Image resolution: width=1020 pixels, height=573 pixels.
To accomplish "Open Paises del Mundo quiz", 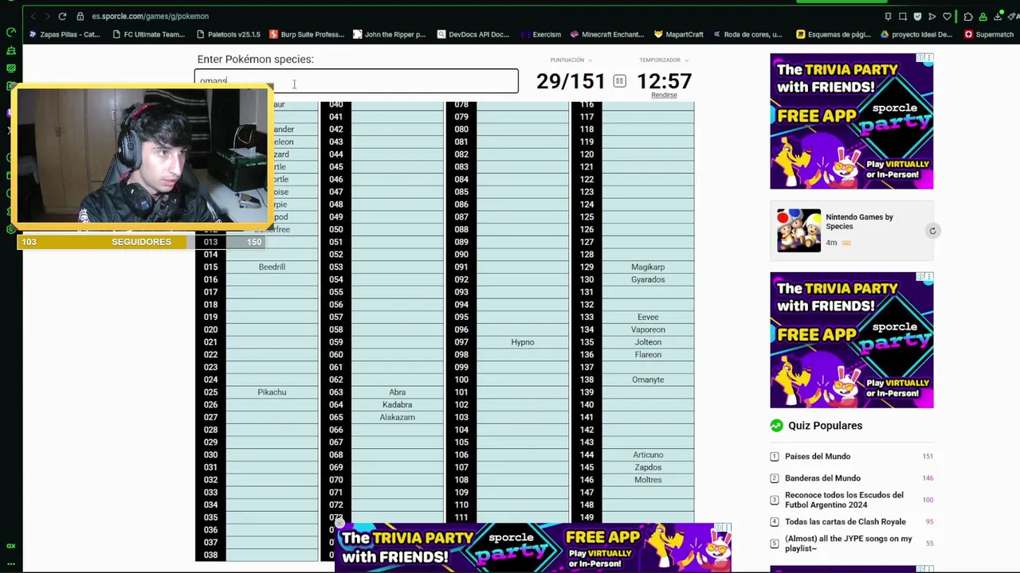I will point(818,456).
